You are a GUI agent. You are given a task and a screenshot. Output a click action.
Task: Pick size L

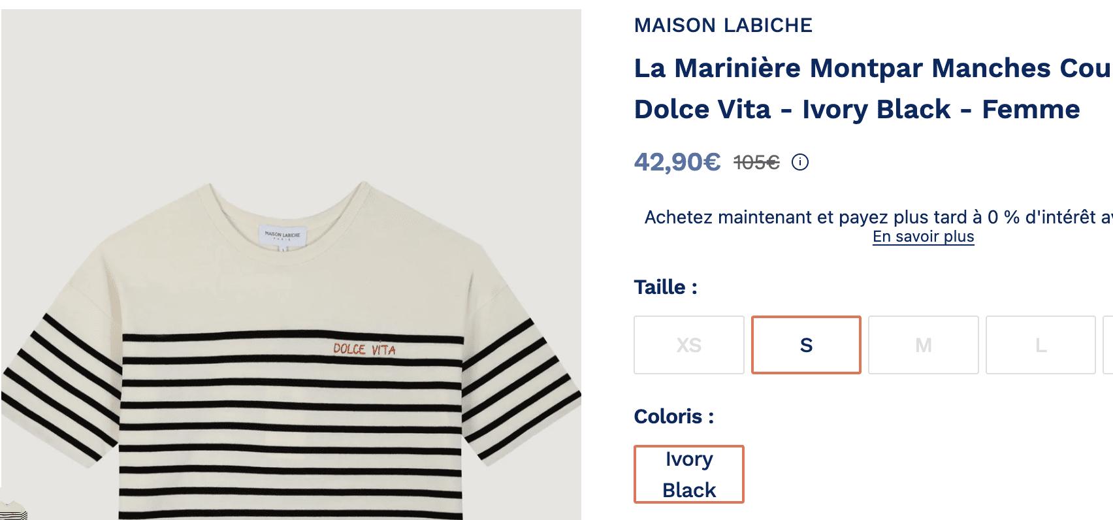click(x=1040, y=345)
